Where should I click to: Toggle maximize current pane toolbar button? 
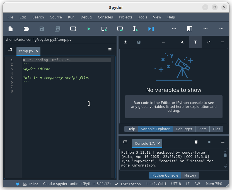[x=190, y=29]
